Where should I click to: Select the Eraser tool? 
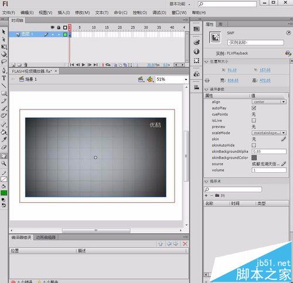[x=4, y=147]
